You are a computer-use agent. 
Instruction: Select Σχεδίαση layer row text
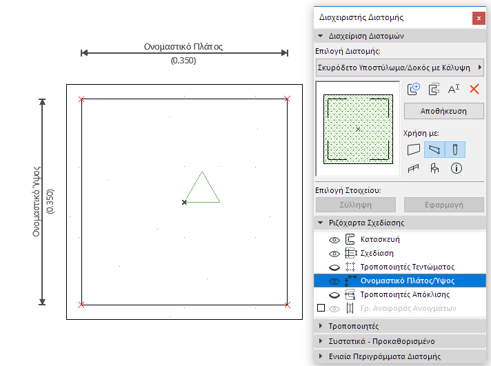[377, 253]
